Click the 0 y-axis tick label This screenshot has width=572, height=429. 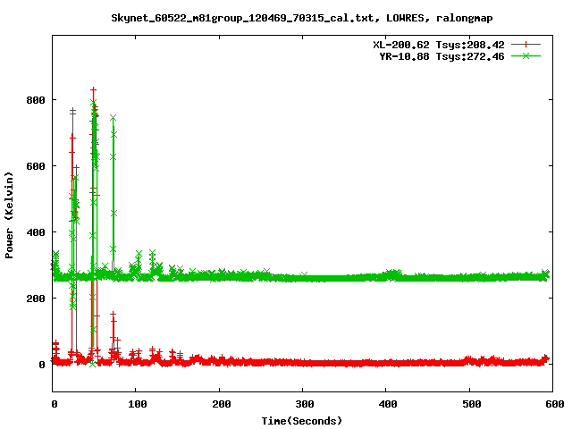[42, 365]
